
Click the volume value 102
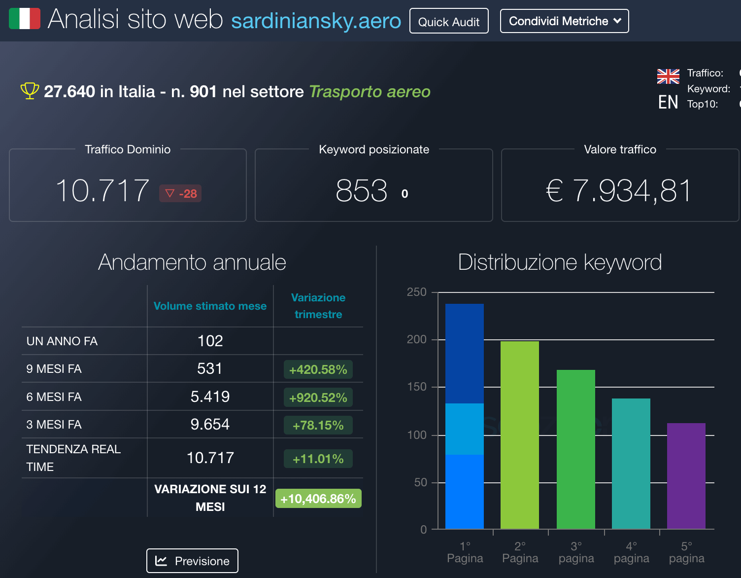tap(210, 341)
